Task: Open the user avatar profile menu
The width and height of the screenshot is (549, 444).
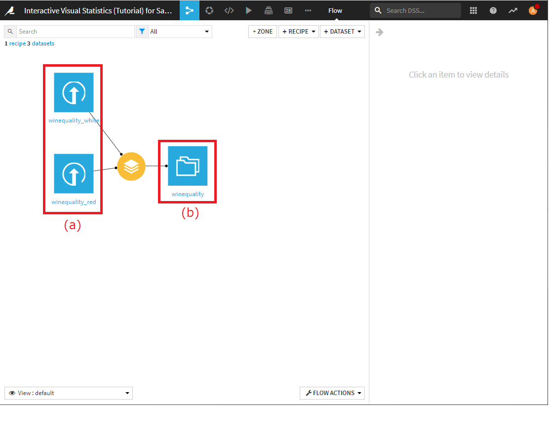Action: coord(533,10)
